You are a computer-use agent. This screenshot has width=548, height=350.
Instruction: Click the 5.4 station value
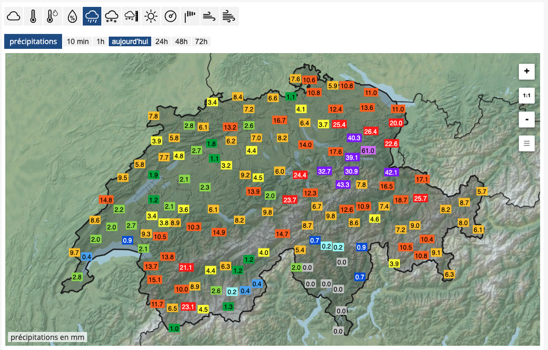[300, 250]
